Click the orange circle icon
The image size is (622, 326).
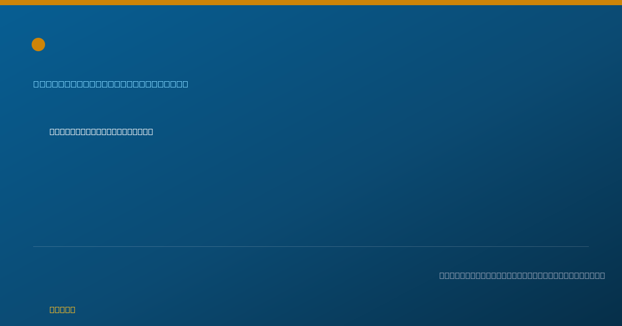point(38,45)
